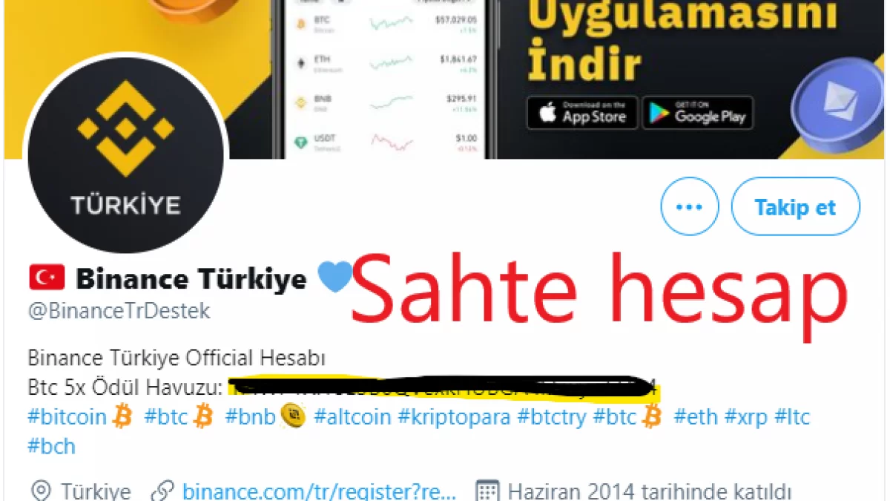Screen dimensions: 890x501
Task: Click the calendar icon beside join date
Action: tap(486, 491)
